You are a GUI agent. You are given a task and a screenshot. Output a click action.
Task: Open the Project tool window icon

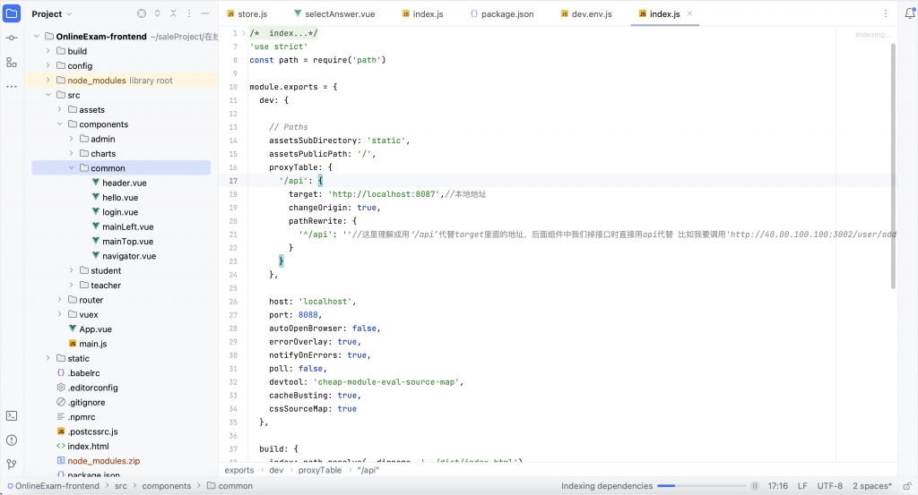pos(12,14)
